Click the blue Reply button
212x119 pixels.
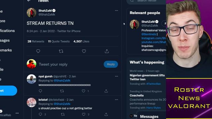[x=111, y=64]
